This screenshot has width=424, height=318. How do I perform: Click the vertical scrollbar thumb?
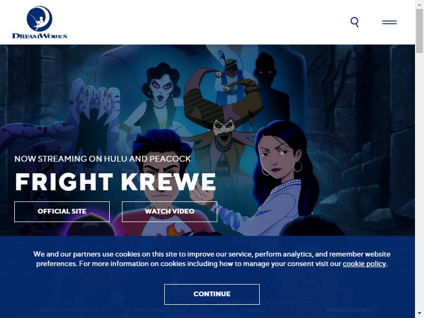tap(419, 31)
